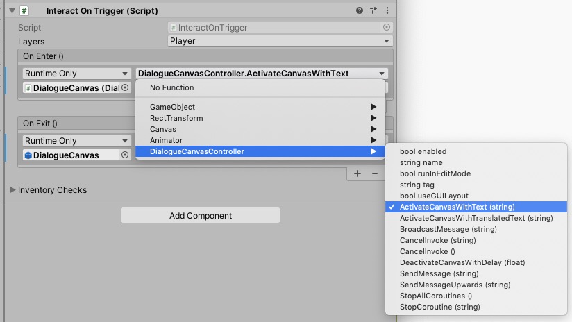The height and width of the screenshot is (322, 572).
Task: Click the On Enter DialogueCanvas object field
Action: (71, 88)
